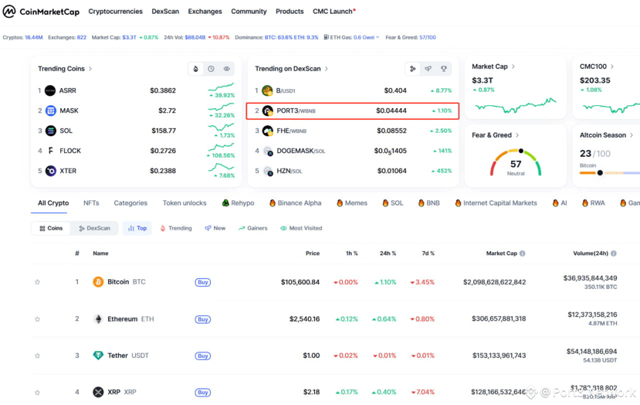Screen dimensions: 640x405
Task: Click the Fear & Greed gauge
Action: [x=516, y=162]
